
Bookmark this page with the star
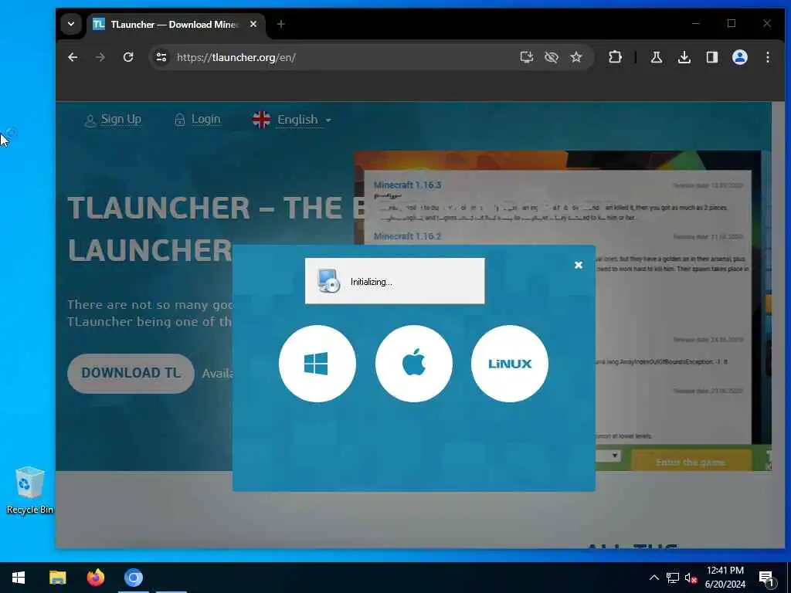pos(576,57)
